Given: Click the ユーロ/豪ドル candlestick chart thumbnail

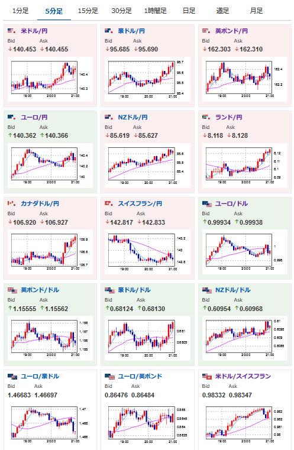Looking at the screenshot, I should 50,425.
